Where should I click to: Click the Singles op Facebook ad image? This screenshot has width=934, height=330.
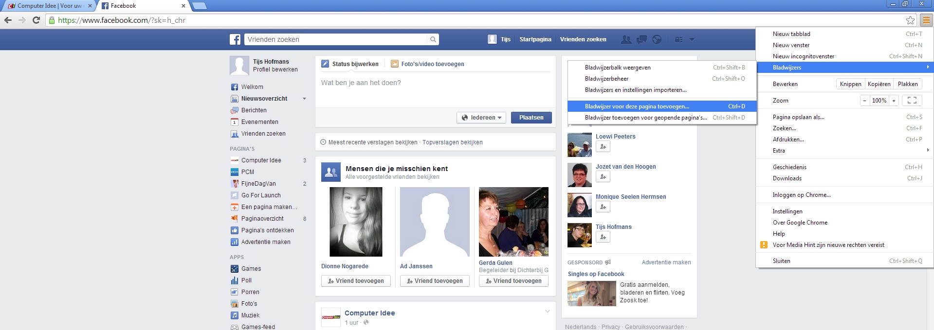coord(592,294)
